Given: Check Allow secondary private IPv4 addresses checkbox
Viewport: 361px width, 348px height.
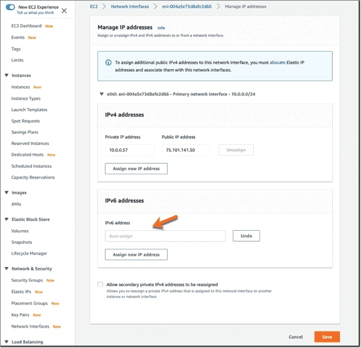Looking at the screenshot, I should click(100, 284).
